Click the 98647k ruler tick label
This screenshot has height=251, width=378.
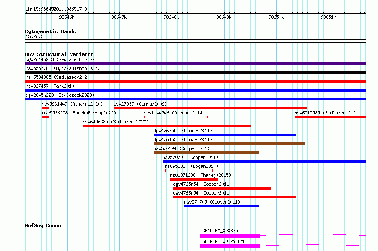click(x=119, y=17)
